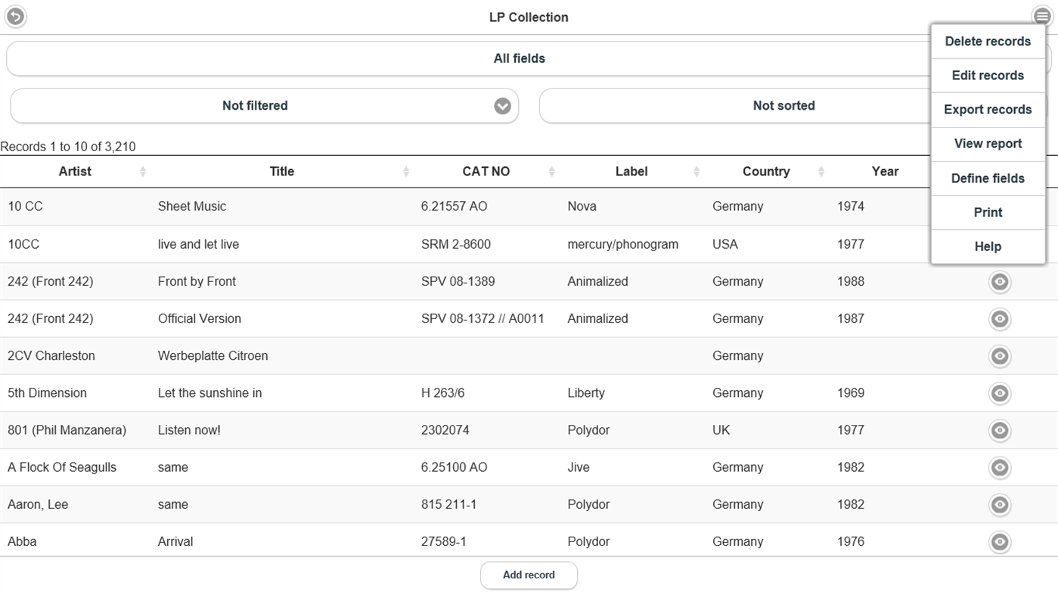Open details for A Flock Of Seagulls record
The image size is (1058, 595).
pyautogui.click(x=999, y=467)
